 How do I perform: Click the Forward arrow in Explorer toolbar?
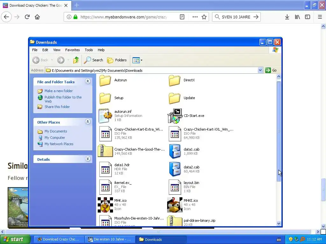[61, 60]
